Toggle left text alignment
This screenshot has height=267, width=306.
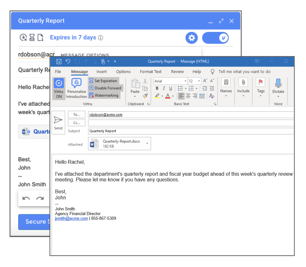181,96
